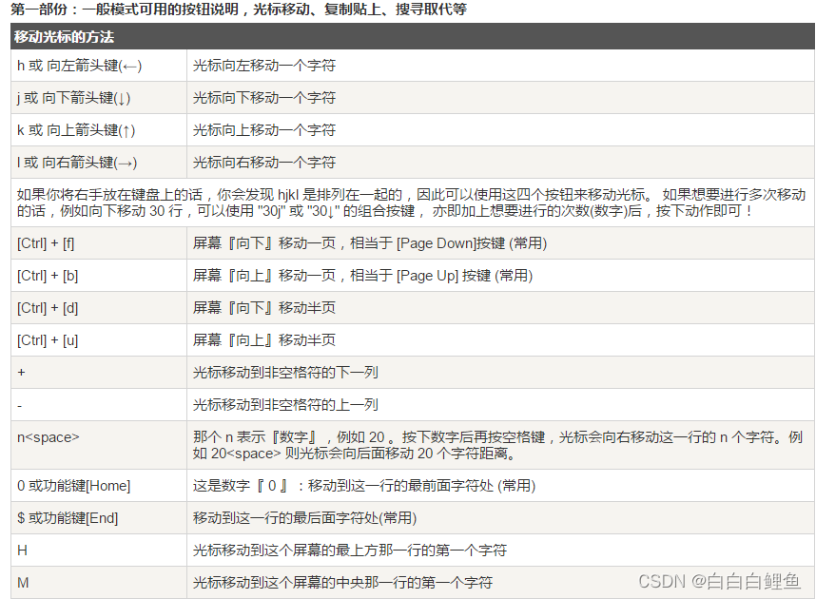Click the description '移动到这一行的最后面字符处(常用)'
The height and width of the screenshot is (599, 816).
pyautogui.click(x=304, y=518)
